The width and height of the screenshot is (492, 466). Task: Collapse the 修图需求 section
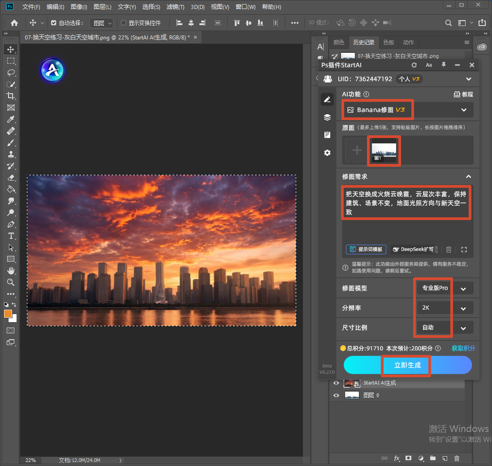pyautogui.click(x=468, y=177)
